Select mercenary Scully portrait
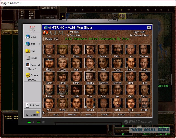The image size is (176, 138). coord(63,49)
